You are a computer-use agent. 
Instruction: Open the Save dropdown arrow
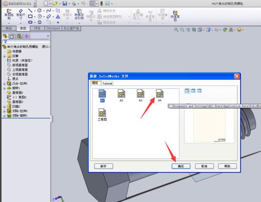(x=69, y=4)
